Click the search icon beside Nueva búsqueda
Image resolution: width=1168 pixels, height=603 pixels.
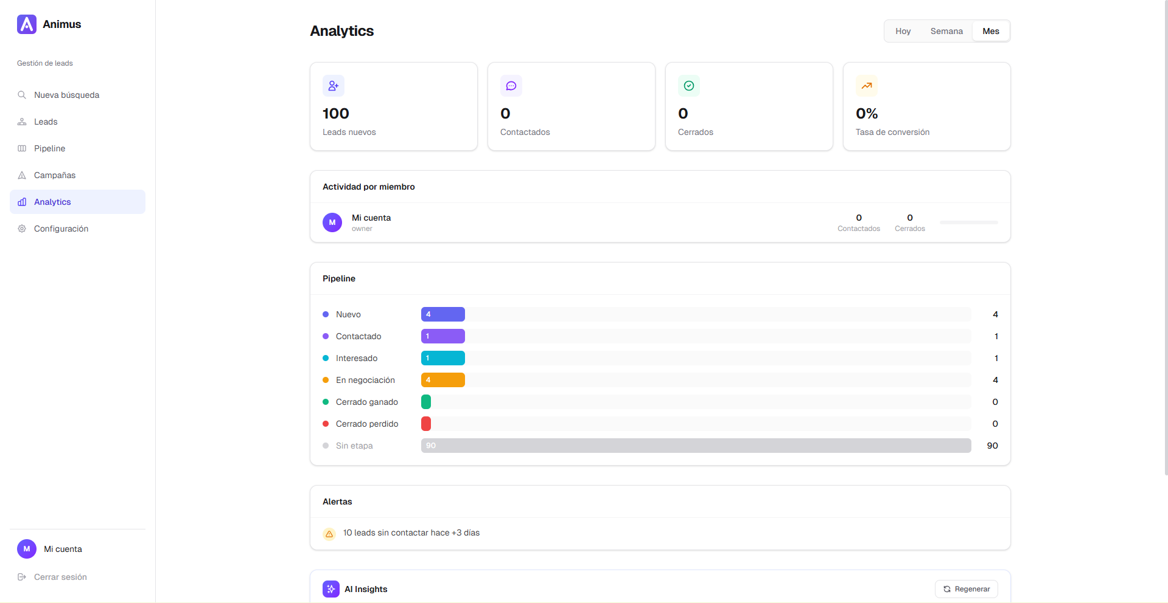[22, 95]
